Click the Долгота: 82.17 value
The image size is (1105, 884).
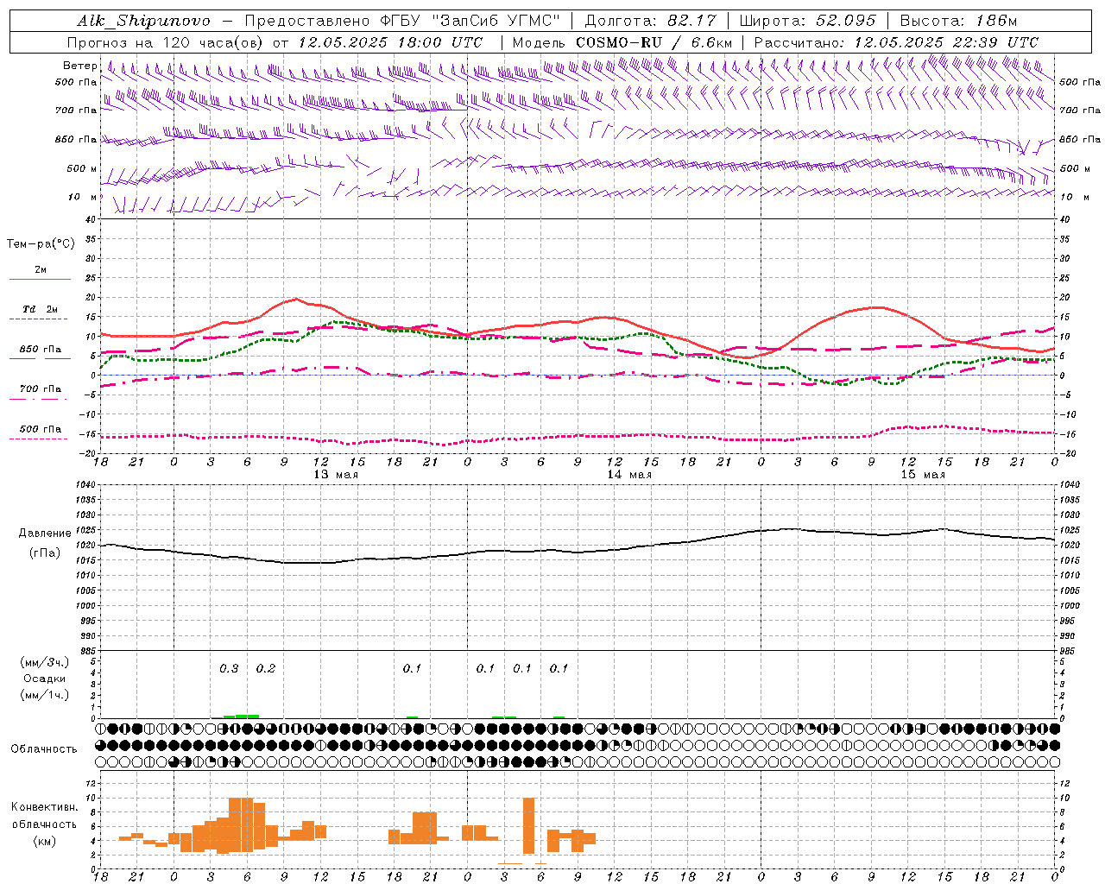coord(649,21)
